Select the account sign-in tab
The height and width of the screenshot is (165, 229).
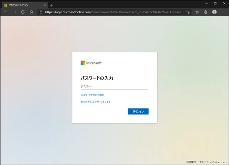(25, 5)
